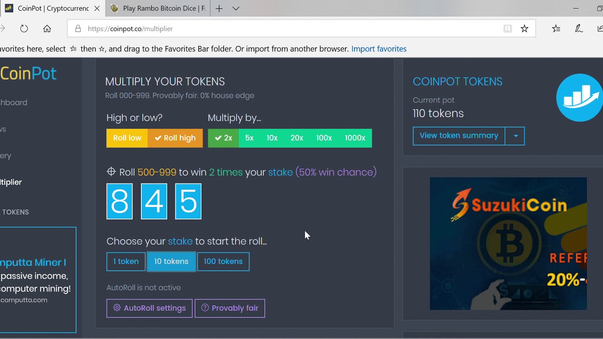Open favorites hub icon
603x339 pixels.
click(556, 29)
